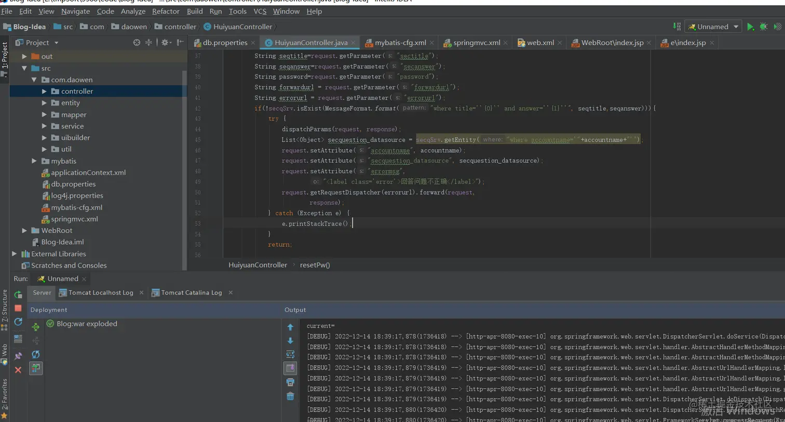Restore layout icon in Run panel
This screenshot has height=422, width=785.
tap(18, 339)
